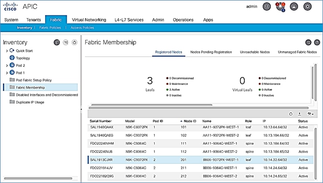Go to Access Policies submenu link
Image resolution: width=323 pixels, height=183 pixels.
[82, 28]
